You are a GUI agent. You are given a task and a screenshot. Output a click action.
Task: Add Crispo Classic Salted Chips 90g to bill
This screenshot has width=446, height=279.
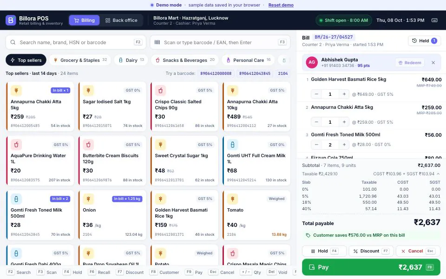pyautogui.click(x=184, y=106)
